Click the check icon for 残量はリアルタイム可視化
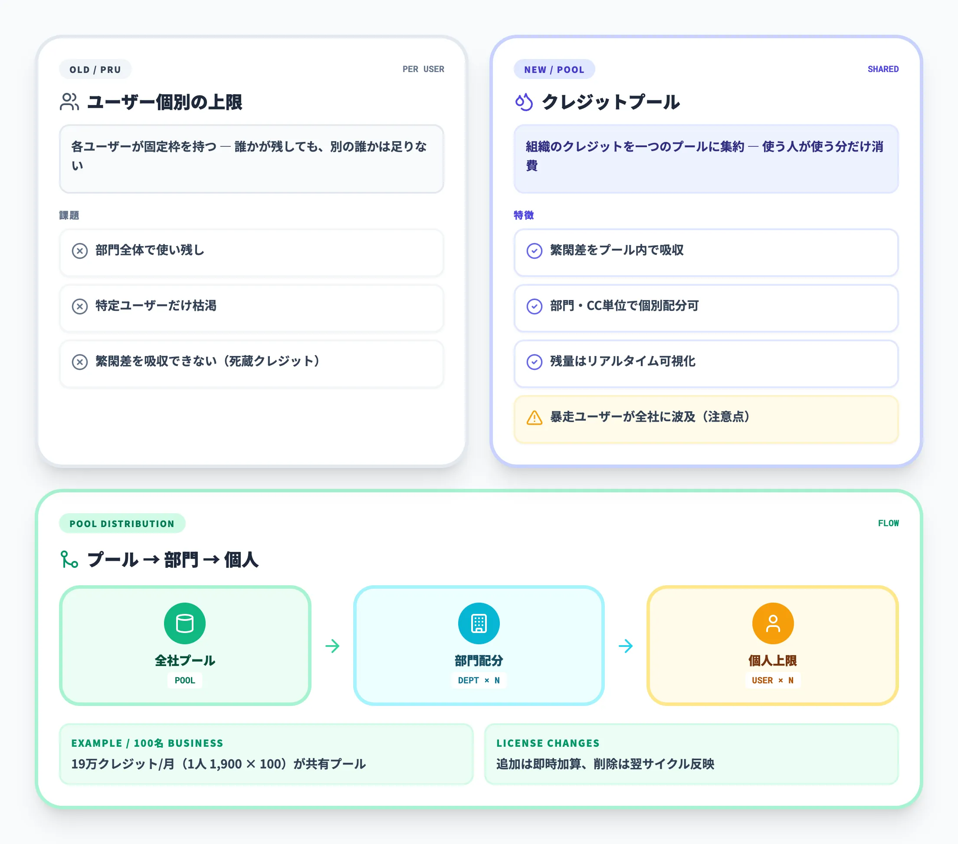 coord(534,362)
